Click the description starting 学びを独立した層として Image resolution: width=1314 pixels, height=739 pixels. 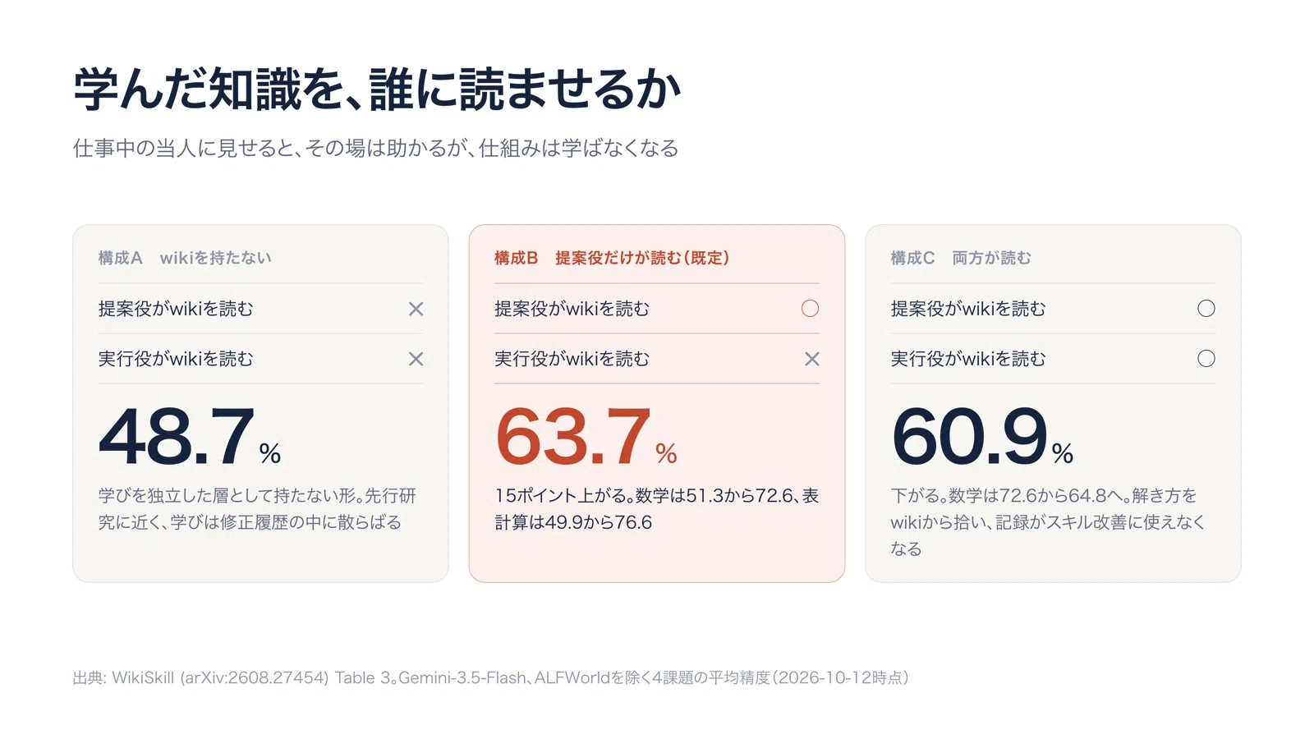[257, 509]
